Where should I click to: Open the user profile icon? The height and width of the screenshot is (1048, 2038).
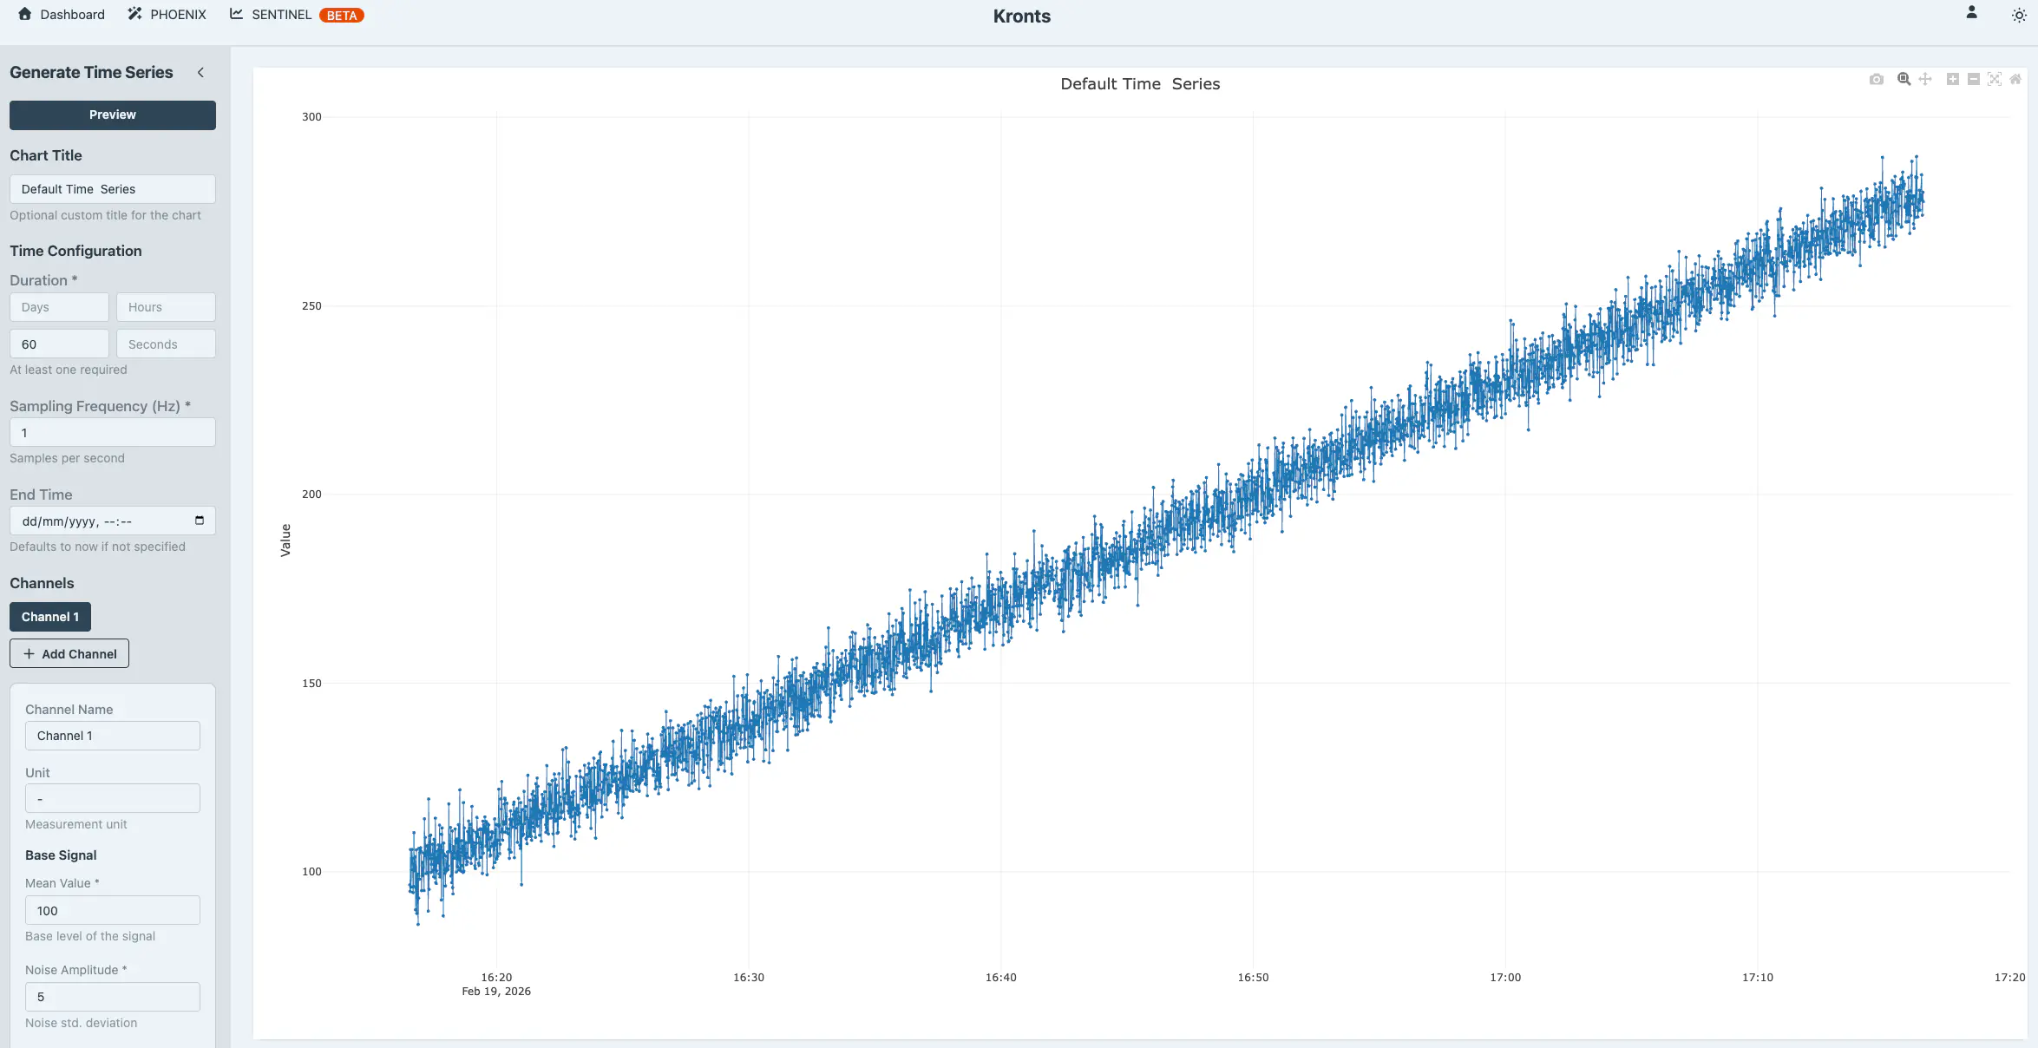point(1971,14)
